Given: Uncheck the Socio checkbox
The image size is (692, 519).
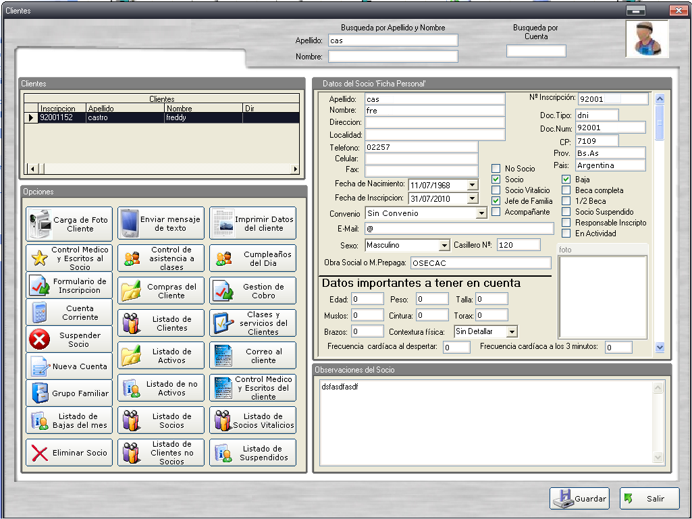Looking at the screenshot, I should pyautogui.click(x=496, y=179).
